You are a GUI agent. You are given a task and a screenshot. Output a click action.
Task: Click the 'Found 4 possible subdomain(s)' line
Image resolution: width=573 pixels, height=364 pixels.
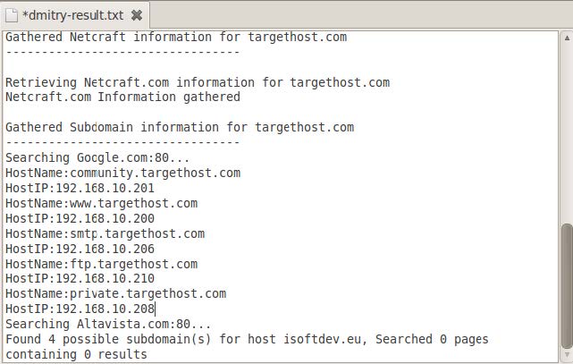point(246,339)
